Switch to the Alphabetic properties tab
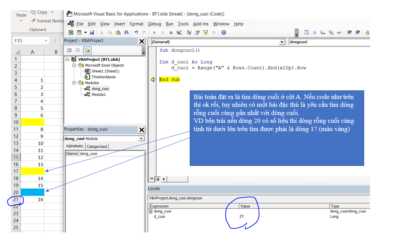 [75, 146]
